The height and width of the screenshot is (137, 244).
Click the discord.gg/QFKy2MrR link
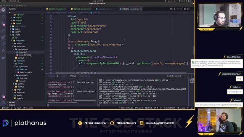click(x=157, y=123)
